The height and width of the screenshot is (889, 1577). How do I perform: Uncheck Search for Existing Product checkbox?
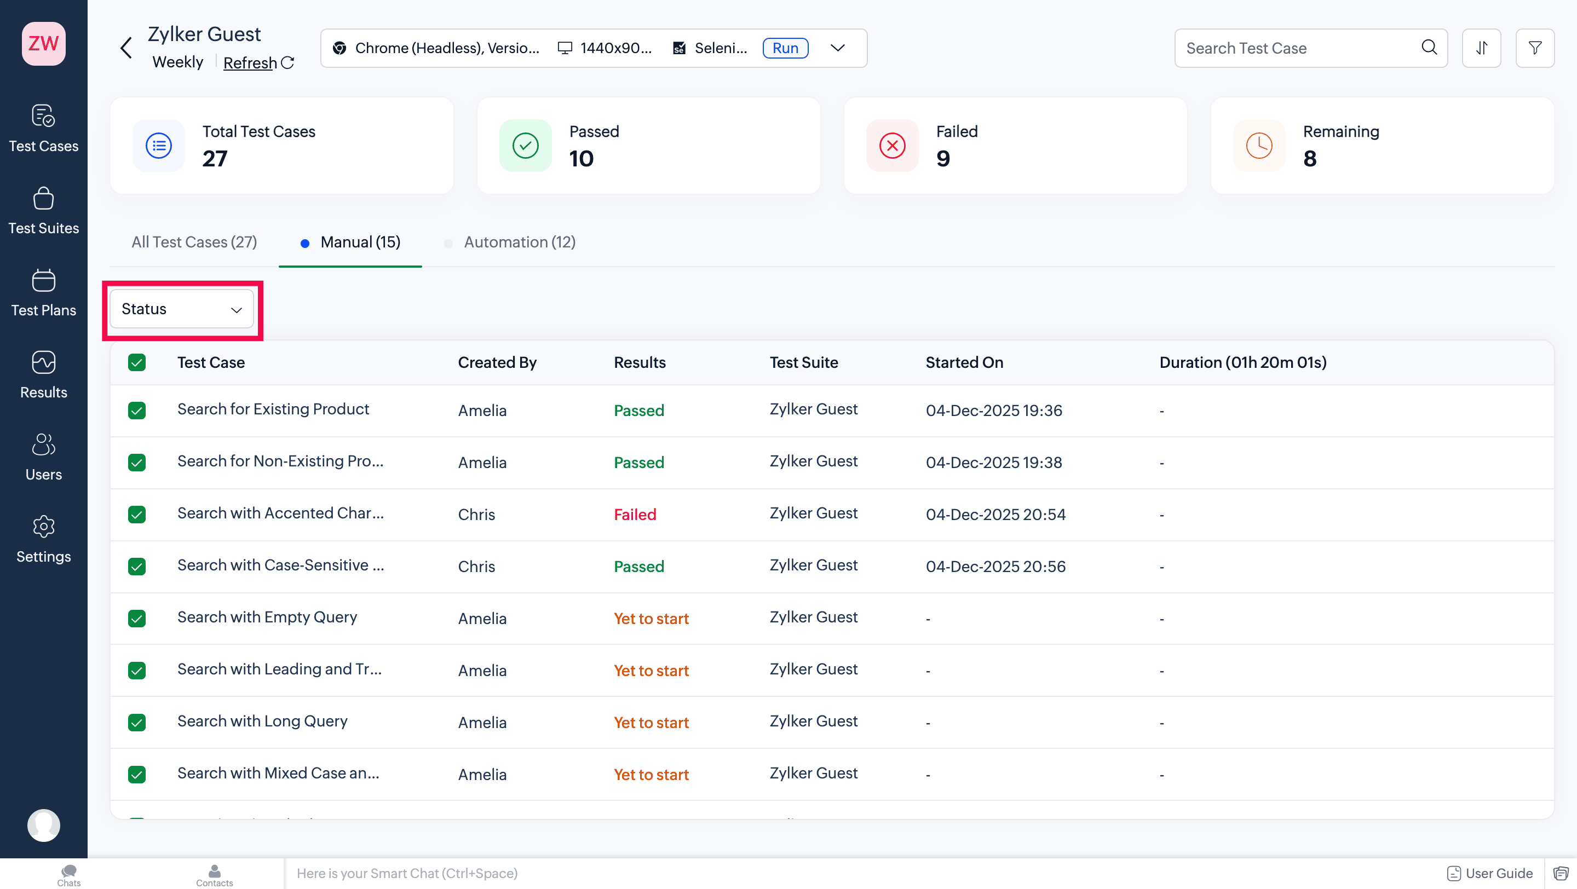coord(136,410)
